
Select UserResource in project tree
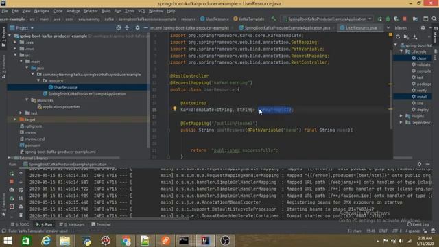tap(66, 87)
